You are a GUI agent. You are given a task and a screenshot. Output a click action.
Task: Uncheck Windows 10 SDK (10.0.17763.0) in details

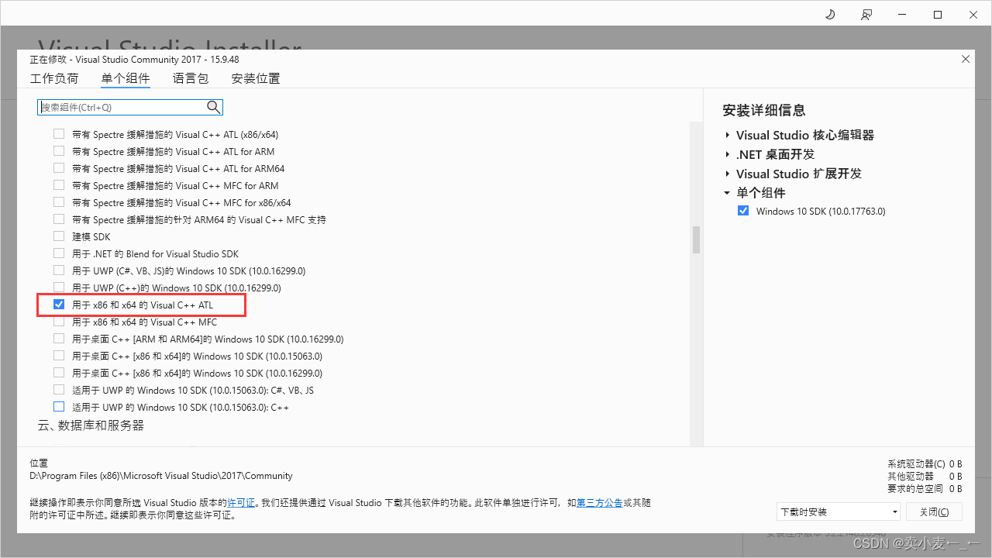tap(743, 211)
